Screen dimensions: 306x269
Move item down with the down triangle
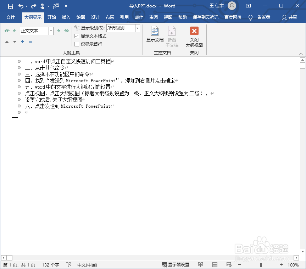click(x=15, y=42)
